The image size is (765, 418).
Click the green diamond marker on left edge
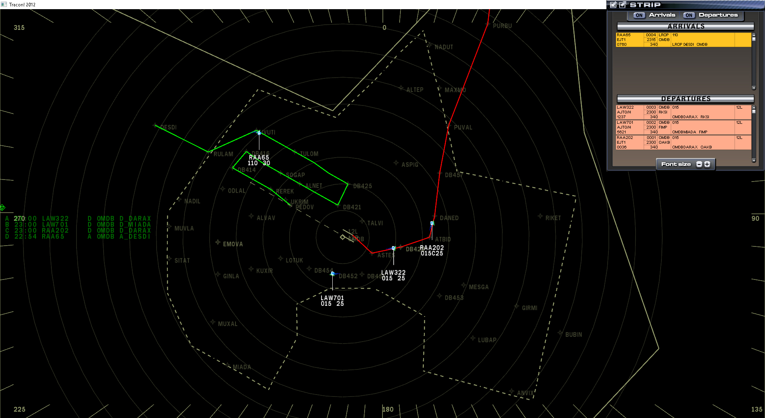click(2, 207)
